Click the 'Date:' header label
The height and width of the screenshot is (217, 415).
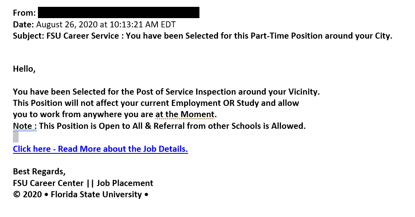pos(23,24)
